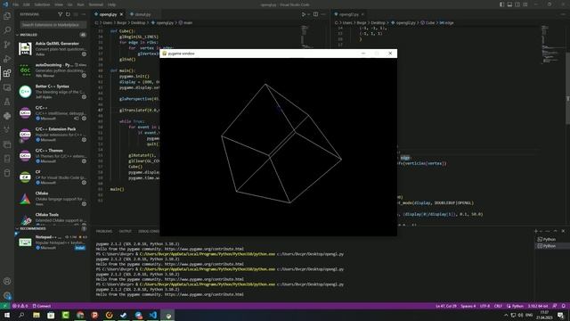Change the Spaces: 4 indentation setting
The width and height of the screenshot is (570, 321).
point(468,306)
